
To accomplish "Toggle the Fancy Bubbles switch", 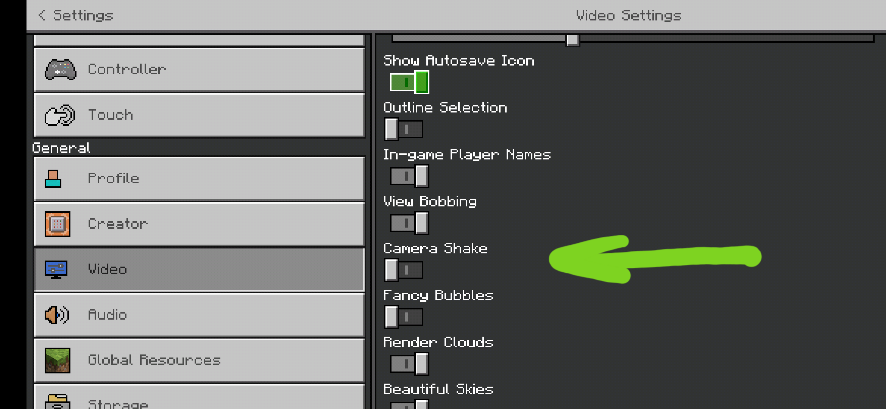I will click(404, 317).
